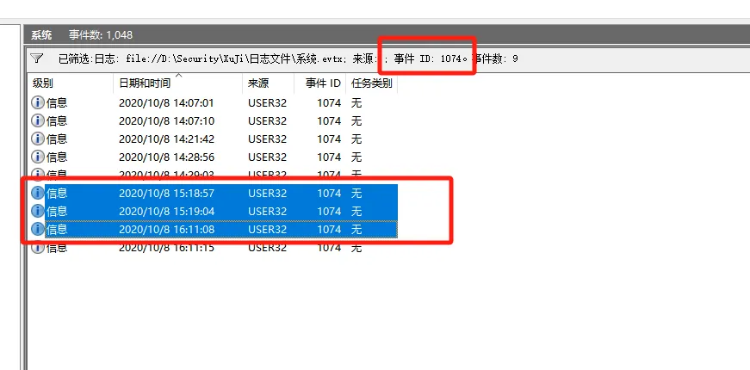Click USER32 source in the 15:18:57 row
750x370 pixels.
point(268,194)
